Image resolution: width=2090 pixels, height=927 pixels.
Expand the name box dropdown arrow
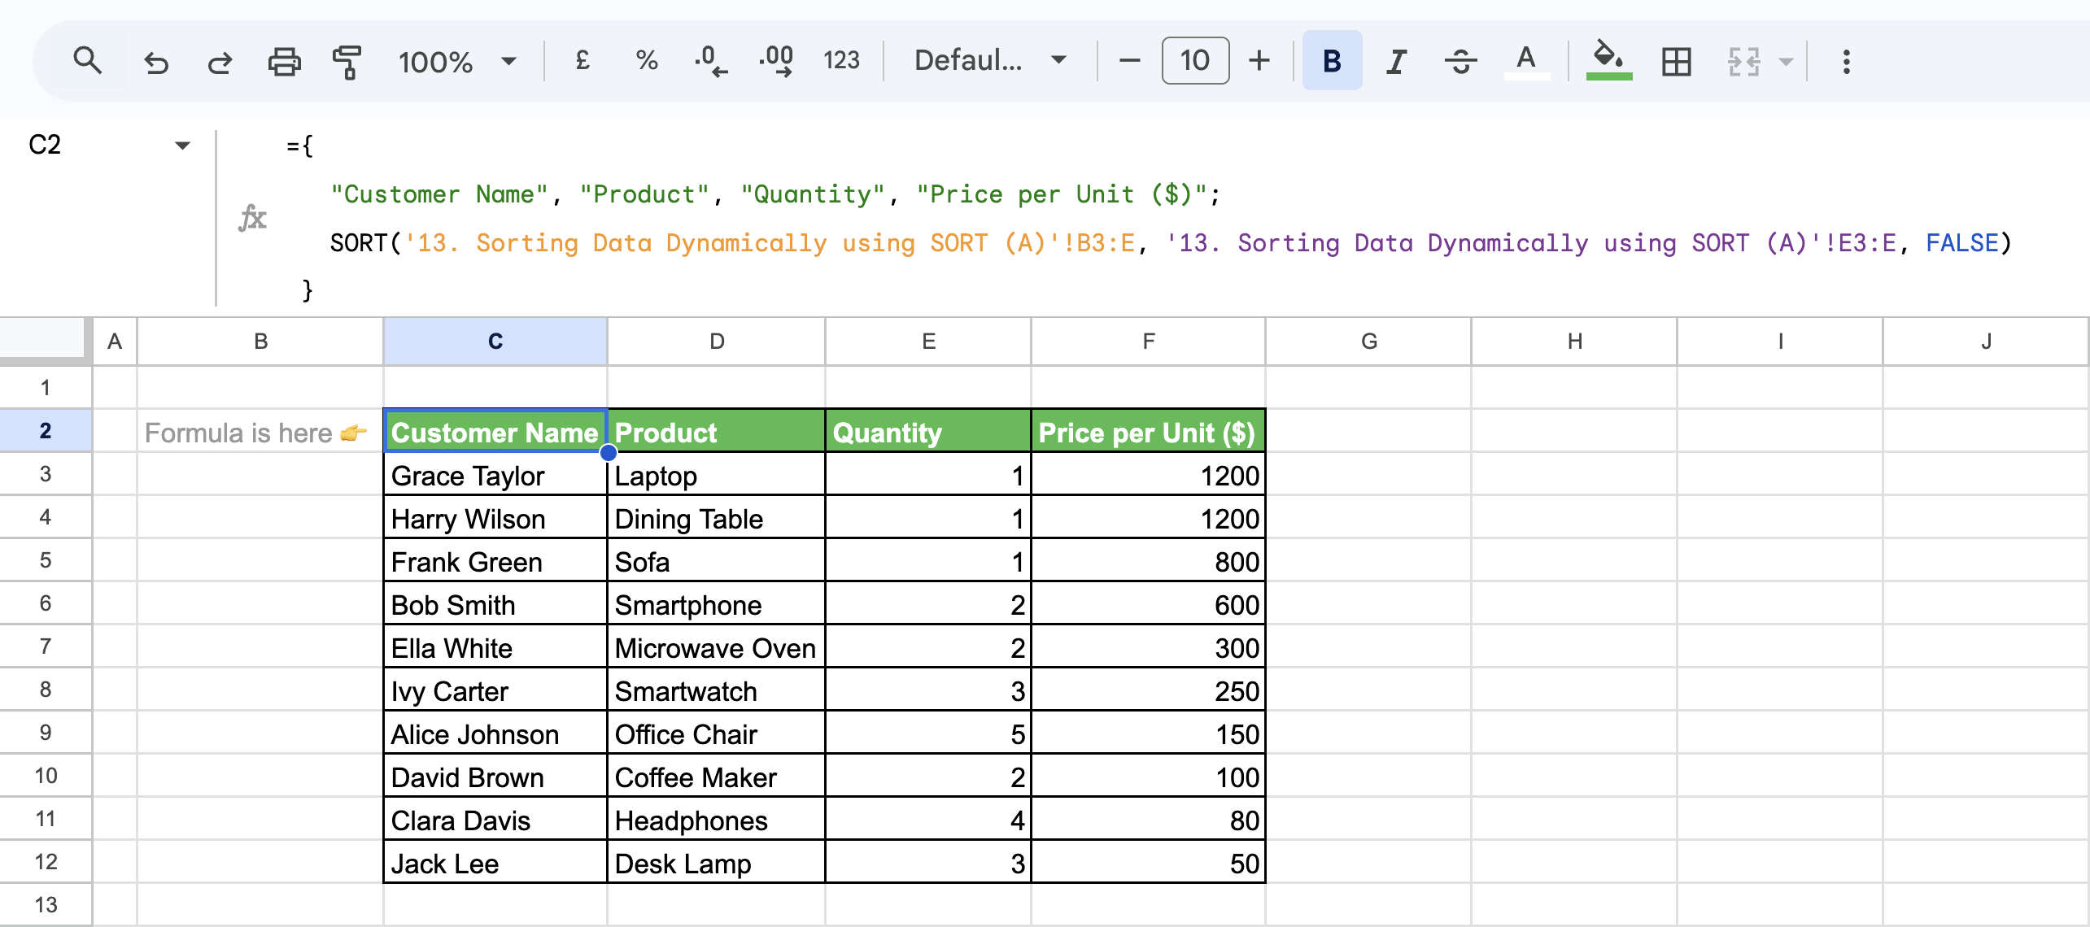point(182,146)
